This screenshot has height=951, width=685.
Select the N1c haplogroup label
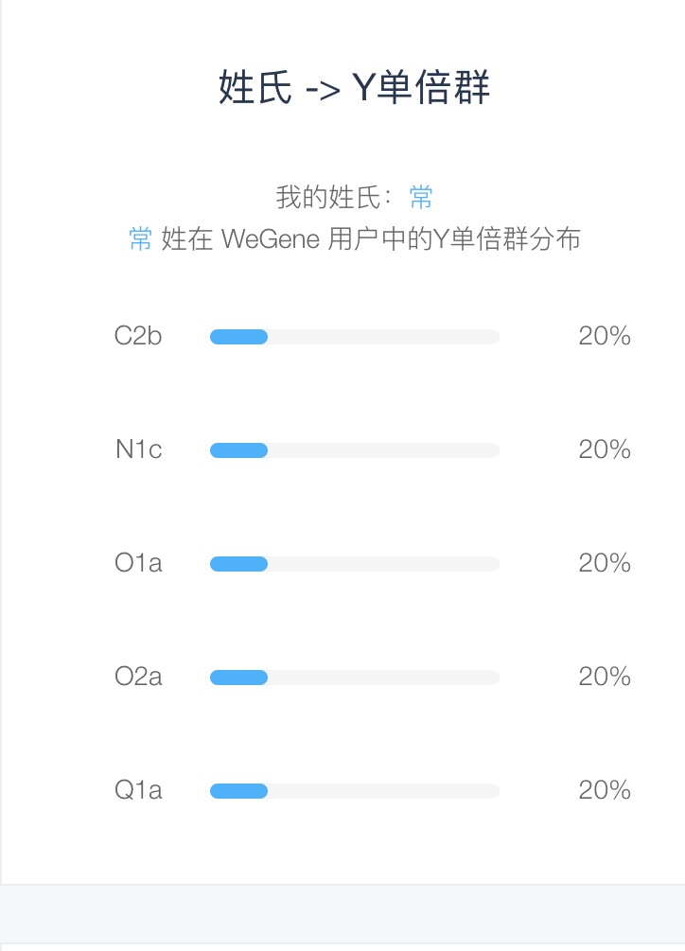(139, 449)
